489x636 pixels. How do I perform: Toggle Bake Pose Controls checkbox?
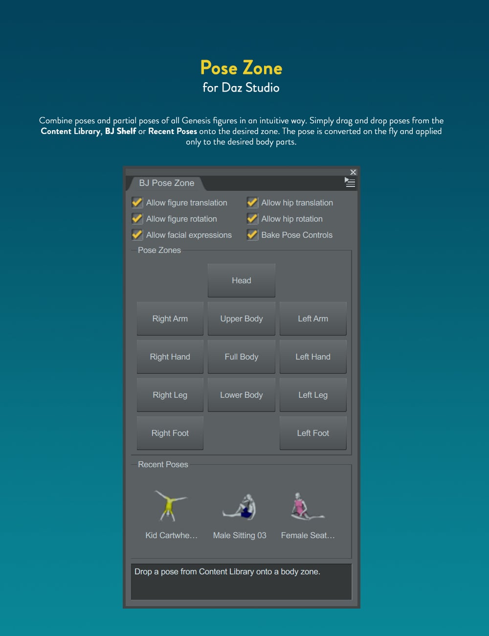point(252,235)
